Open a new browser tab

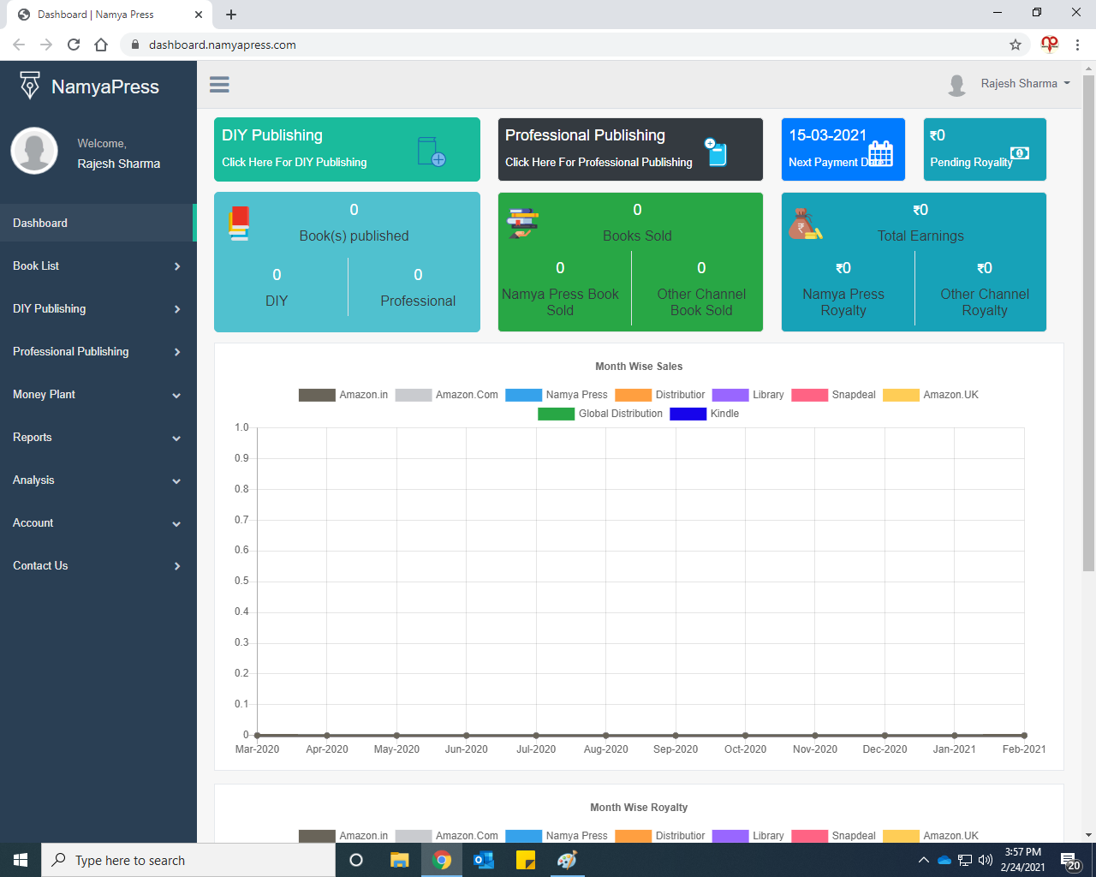coord(231,15)
